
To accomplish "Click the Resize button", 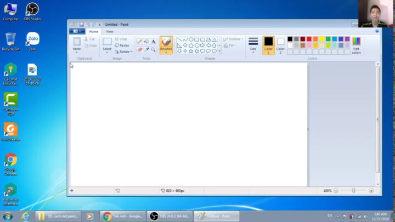I will pyautogui.click(x=122, y=45).
